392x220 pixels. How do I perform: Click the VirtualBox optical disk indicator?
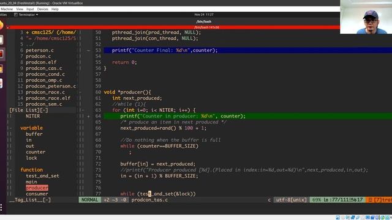tap(343, 218)
